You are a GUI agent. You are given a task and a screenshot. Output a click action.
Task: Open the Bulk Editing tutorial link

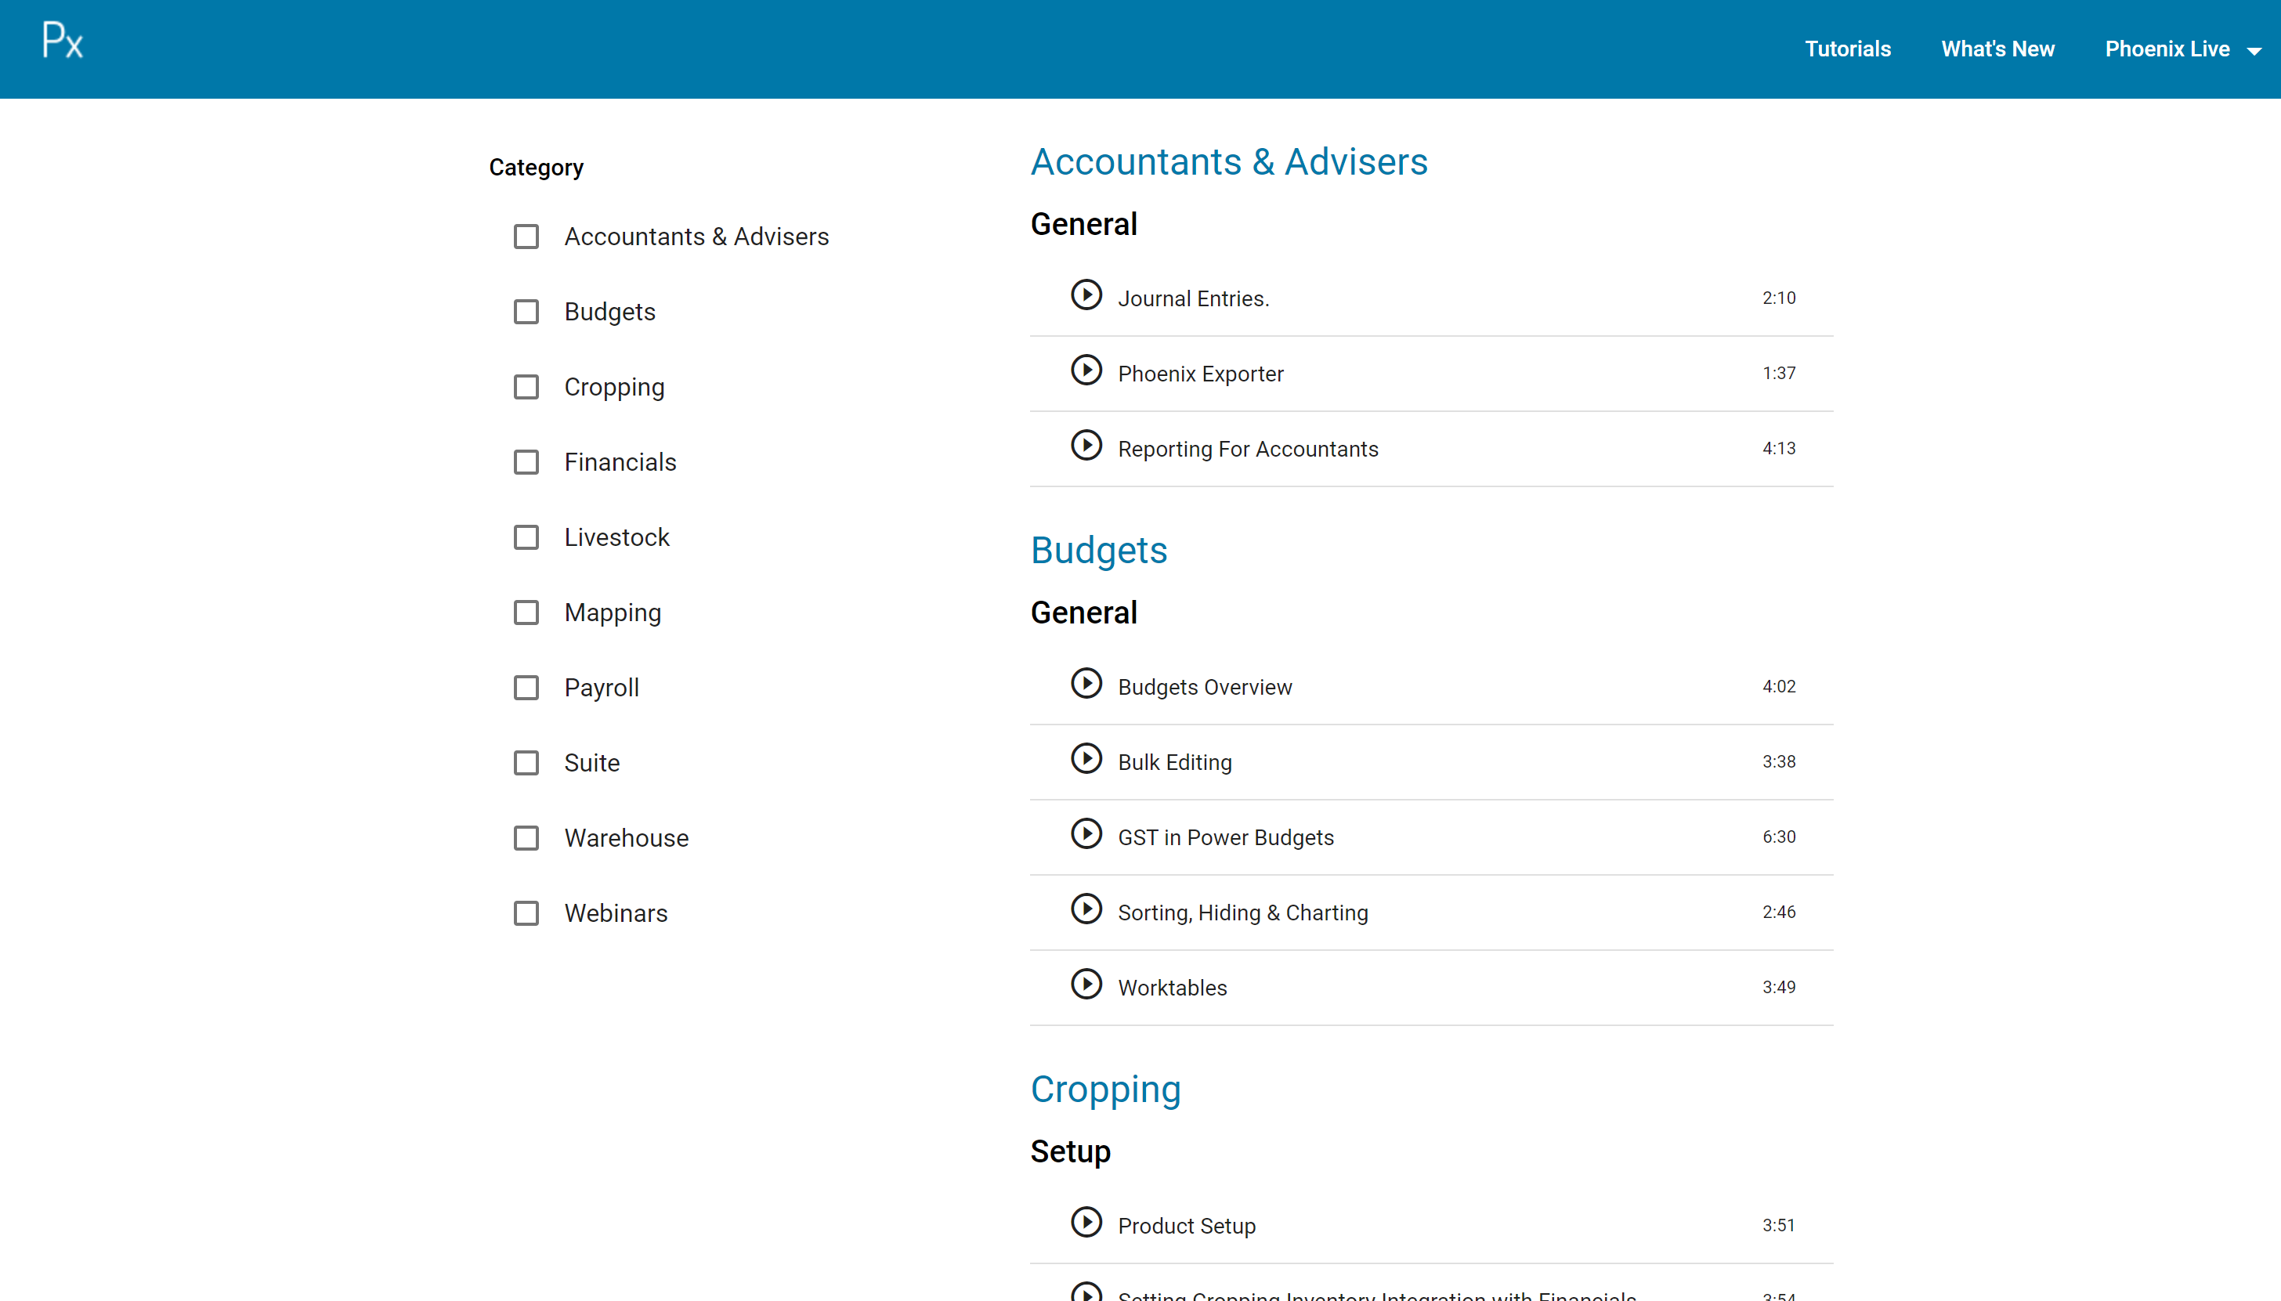[1174, 762]
